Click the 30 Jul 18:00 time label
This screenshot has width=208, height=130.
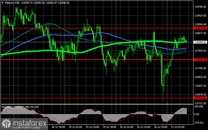(161, 127)
